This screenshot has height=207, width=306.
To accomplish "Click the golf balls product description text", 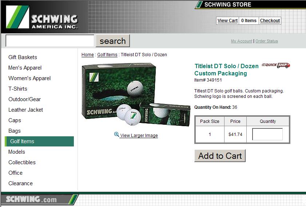I will pyautogui.click(x=239, y=94).
